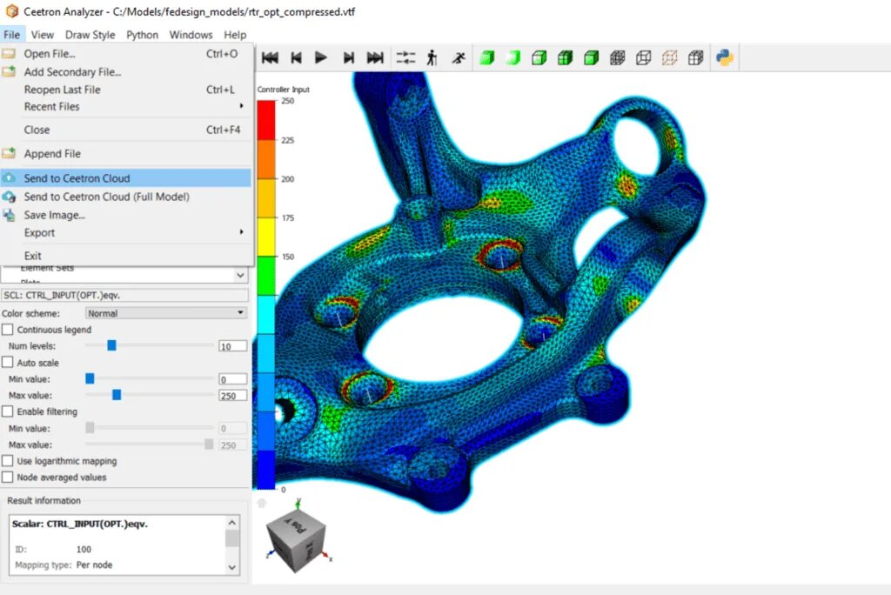Choose Send to Ceetron Cloud
Screen dimensions: 891x595
(x=126, y=178)
